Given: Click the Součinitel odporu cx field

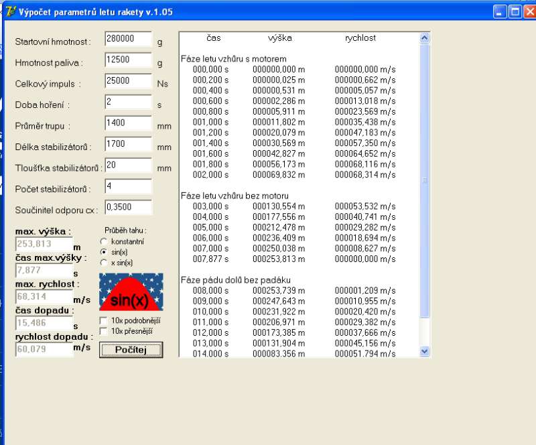Looking at the screenshot, I should tap(128, 208).
